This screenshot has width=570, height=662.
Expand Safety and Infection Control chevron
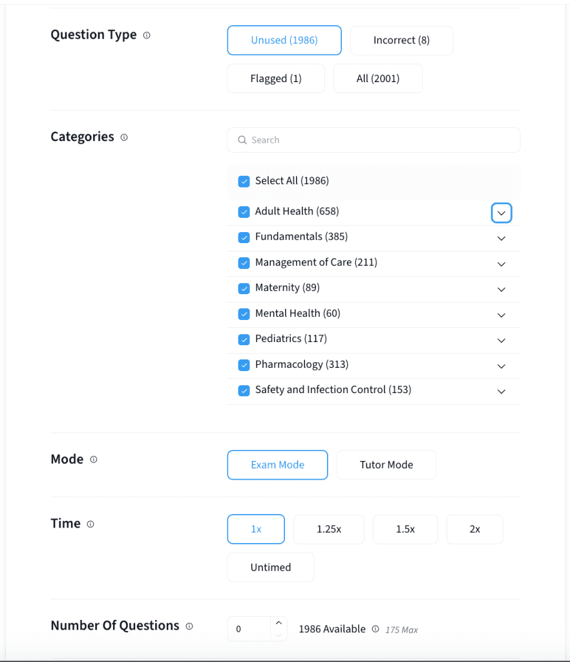[x=501, y=391]
